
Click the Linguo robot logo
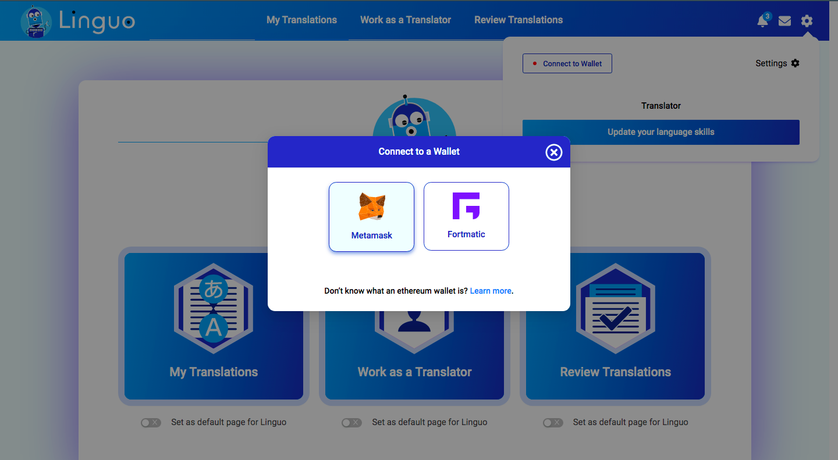click(36, 22)
